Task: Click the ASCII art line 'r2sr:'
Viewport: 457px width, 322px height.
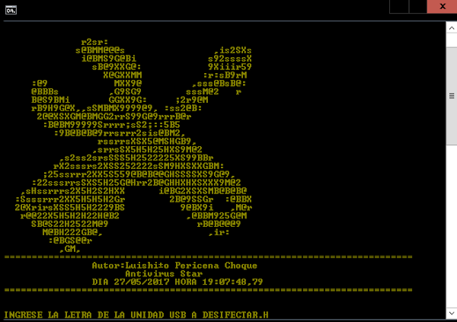Action: coord(94,43)
